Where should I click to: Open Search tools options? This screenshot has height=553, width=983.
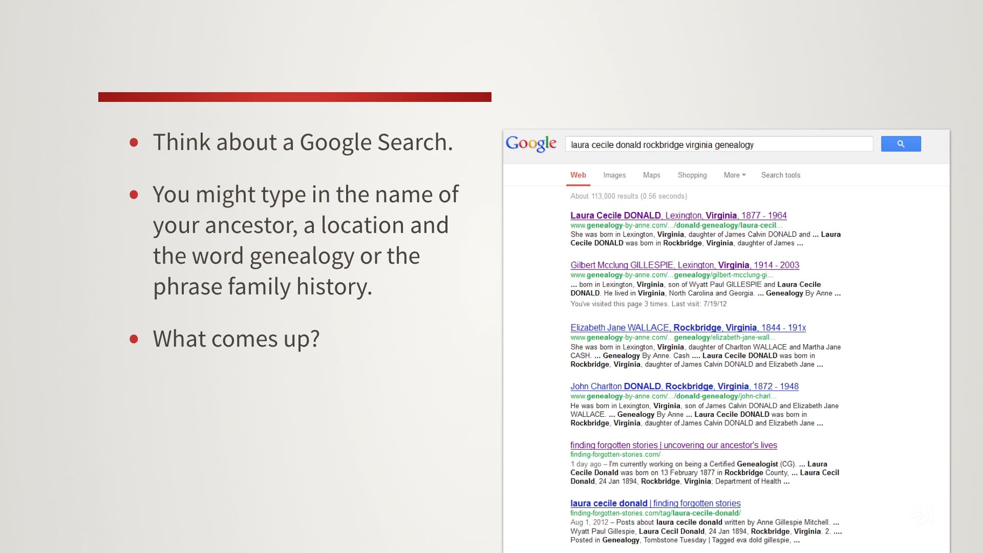click(780, 175)
